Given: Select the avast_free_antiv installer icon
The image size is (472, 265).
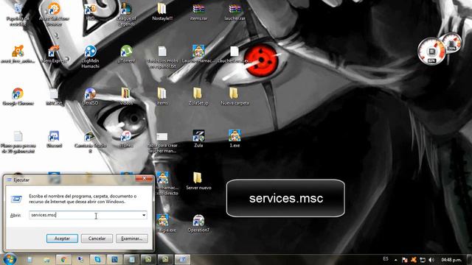Looking at the screenshot, I should pyautogui.click(x=18, y=54).
